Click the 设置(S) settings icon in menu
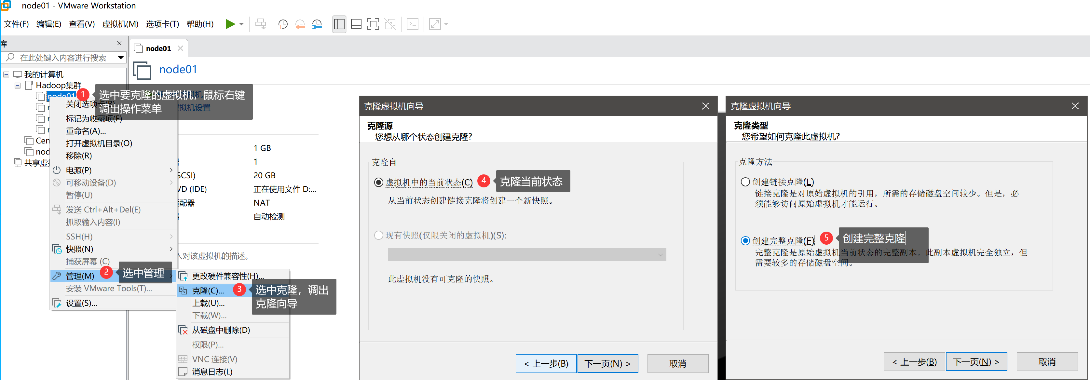Screen dimensions: 1090x380 pos(57,303)
